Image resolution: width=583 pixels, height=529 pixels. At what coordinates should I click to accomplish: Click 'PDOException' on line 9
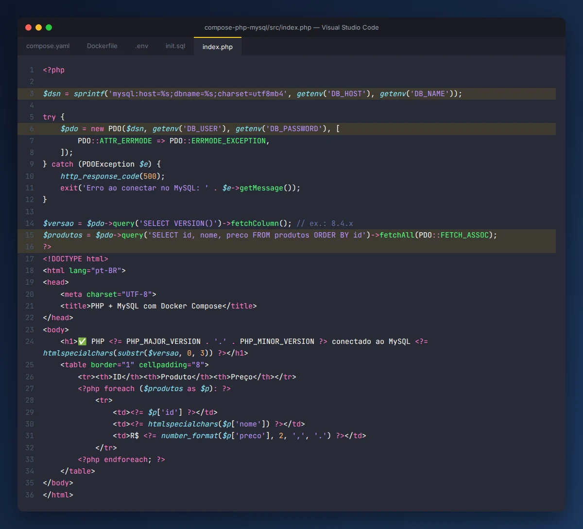[x=108, y=164]
